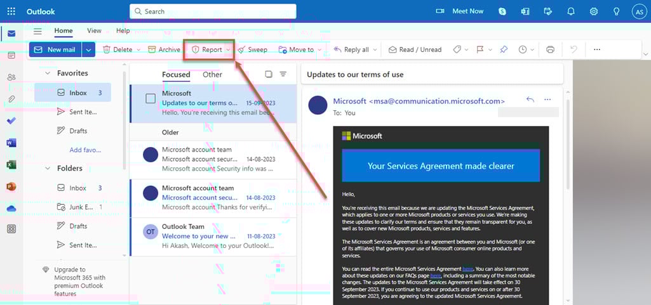Click Upgrade to Microsoft 365 link

click(80, 282)
